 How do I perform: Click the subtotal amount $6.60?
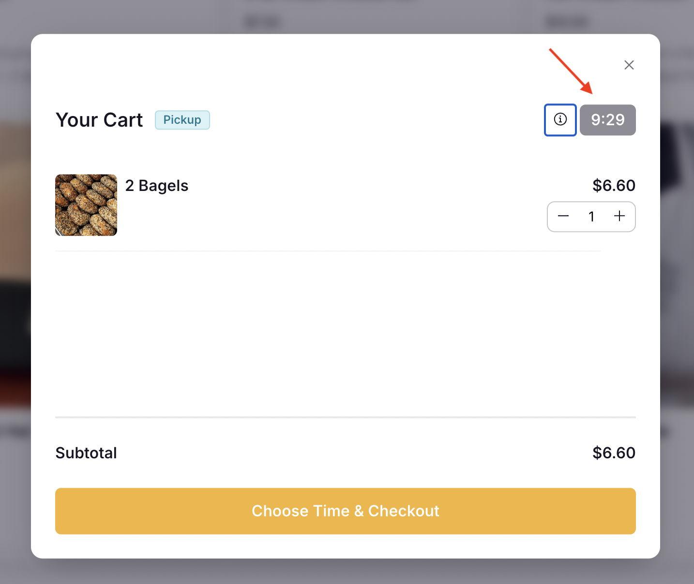tap(614, 453)
